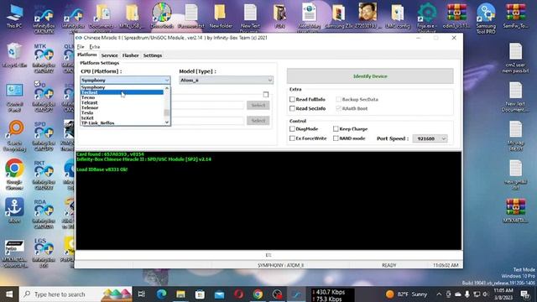Image resolution: width=537 pixels, height=302 pixels.
Task: Open the File menu
Action: (81, 47)
